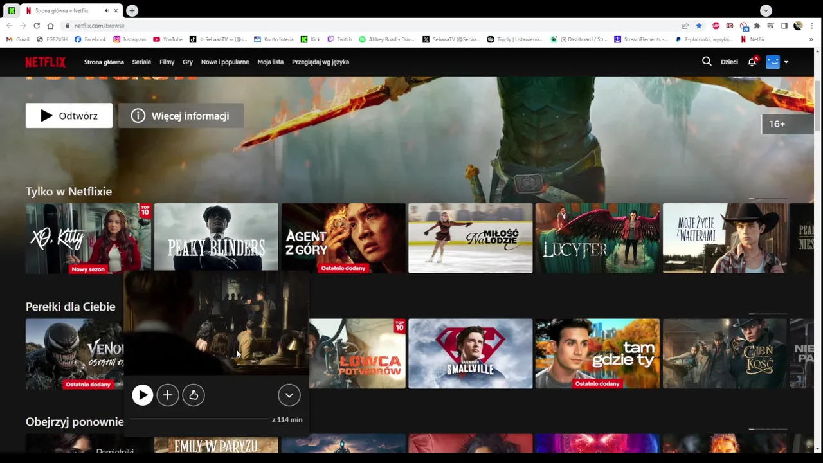This screenshot has height=463, width=823.
Task: Open Tam gdzie ty thumbnail
Action: 597,354
